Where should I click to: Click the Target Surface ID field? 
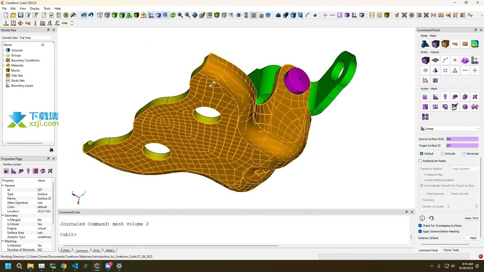(462, 145)
